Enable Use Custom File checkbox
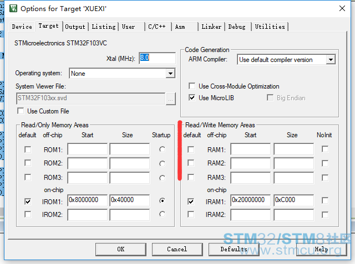 pos(21,111)
